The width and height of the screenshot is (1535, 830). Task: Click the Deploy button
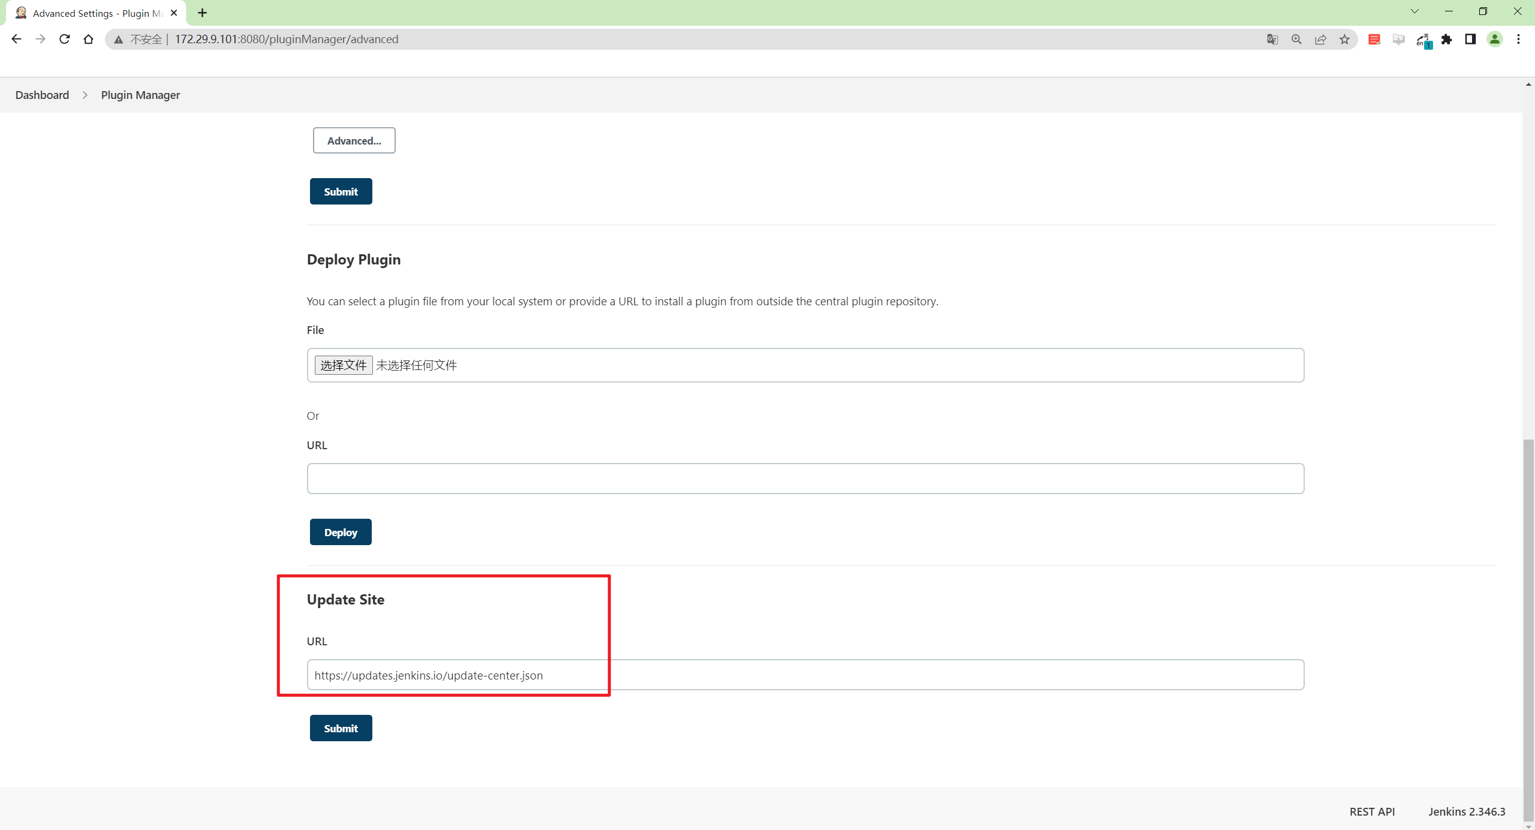(x=341, y=532)
